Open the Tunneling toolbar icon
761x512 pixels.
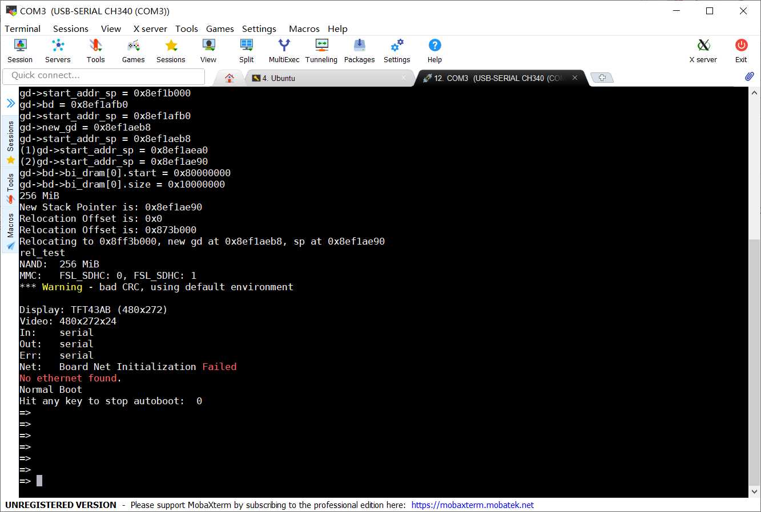coord(321,50)
